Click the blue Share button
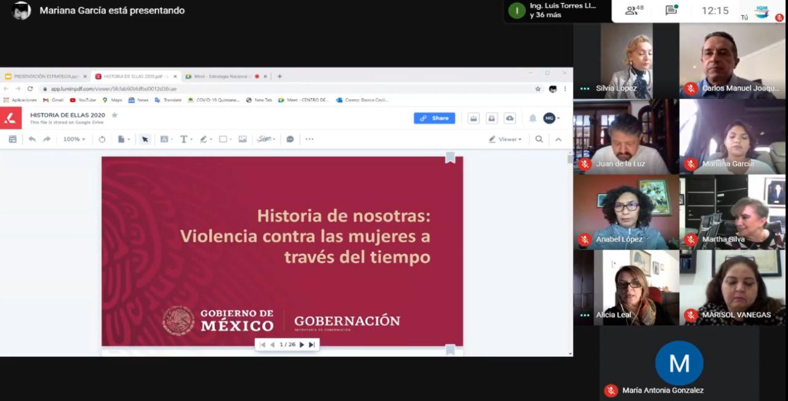 coord(434,118)
